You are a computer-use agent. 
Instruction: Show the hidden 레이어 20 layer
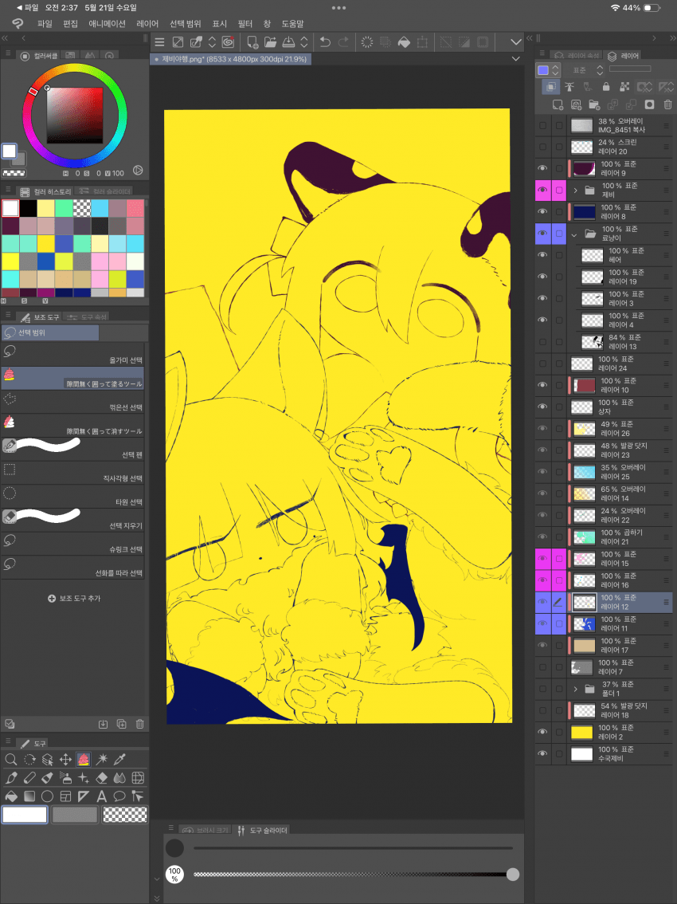542,147
